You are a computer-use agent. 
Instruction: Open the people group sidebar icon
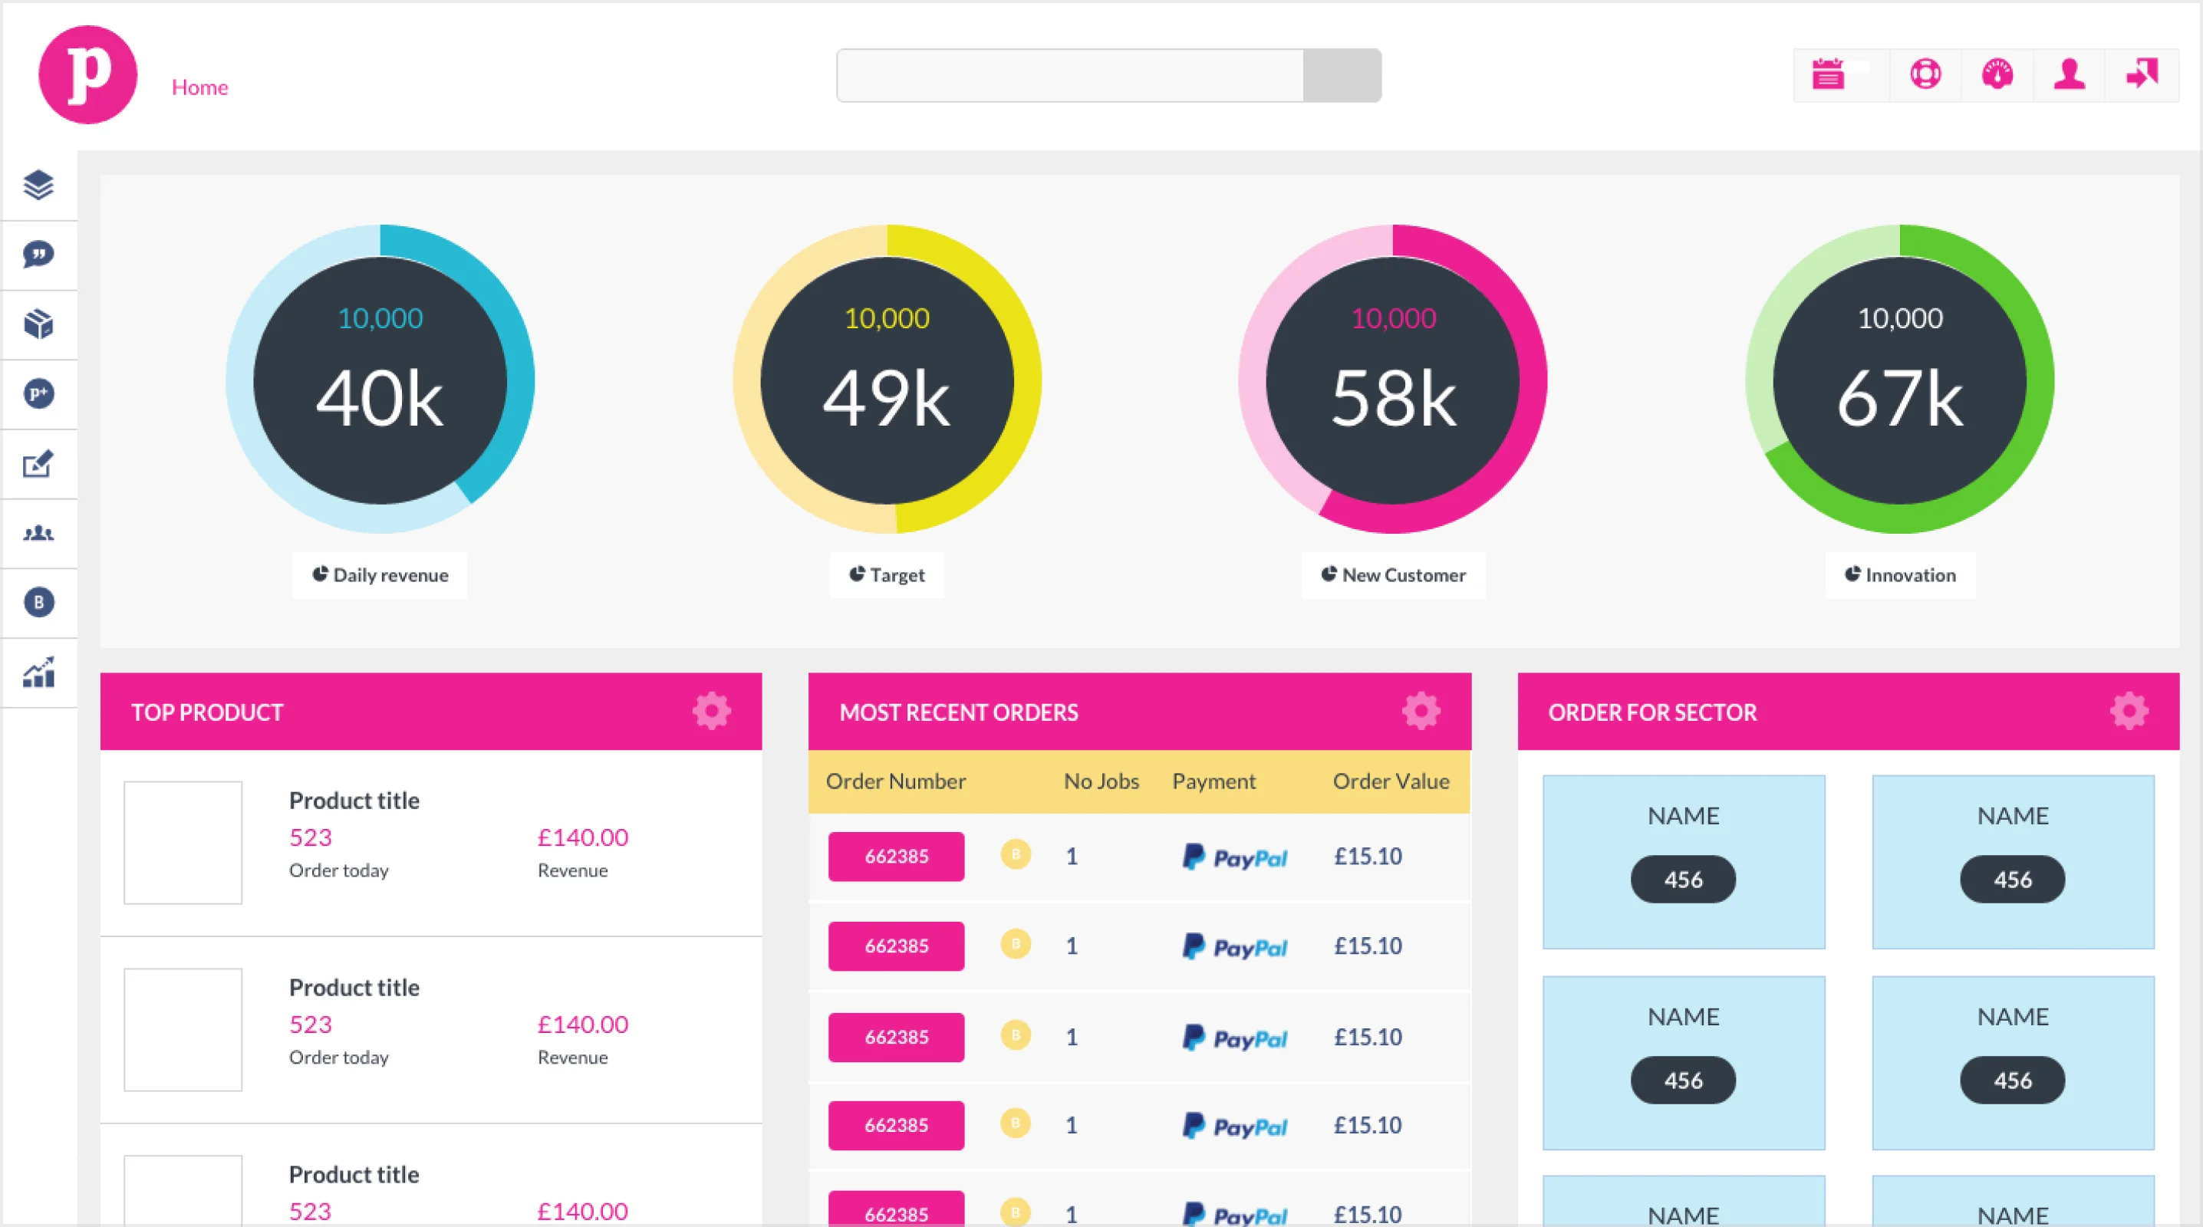click(38, 534)
